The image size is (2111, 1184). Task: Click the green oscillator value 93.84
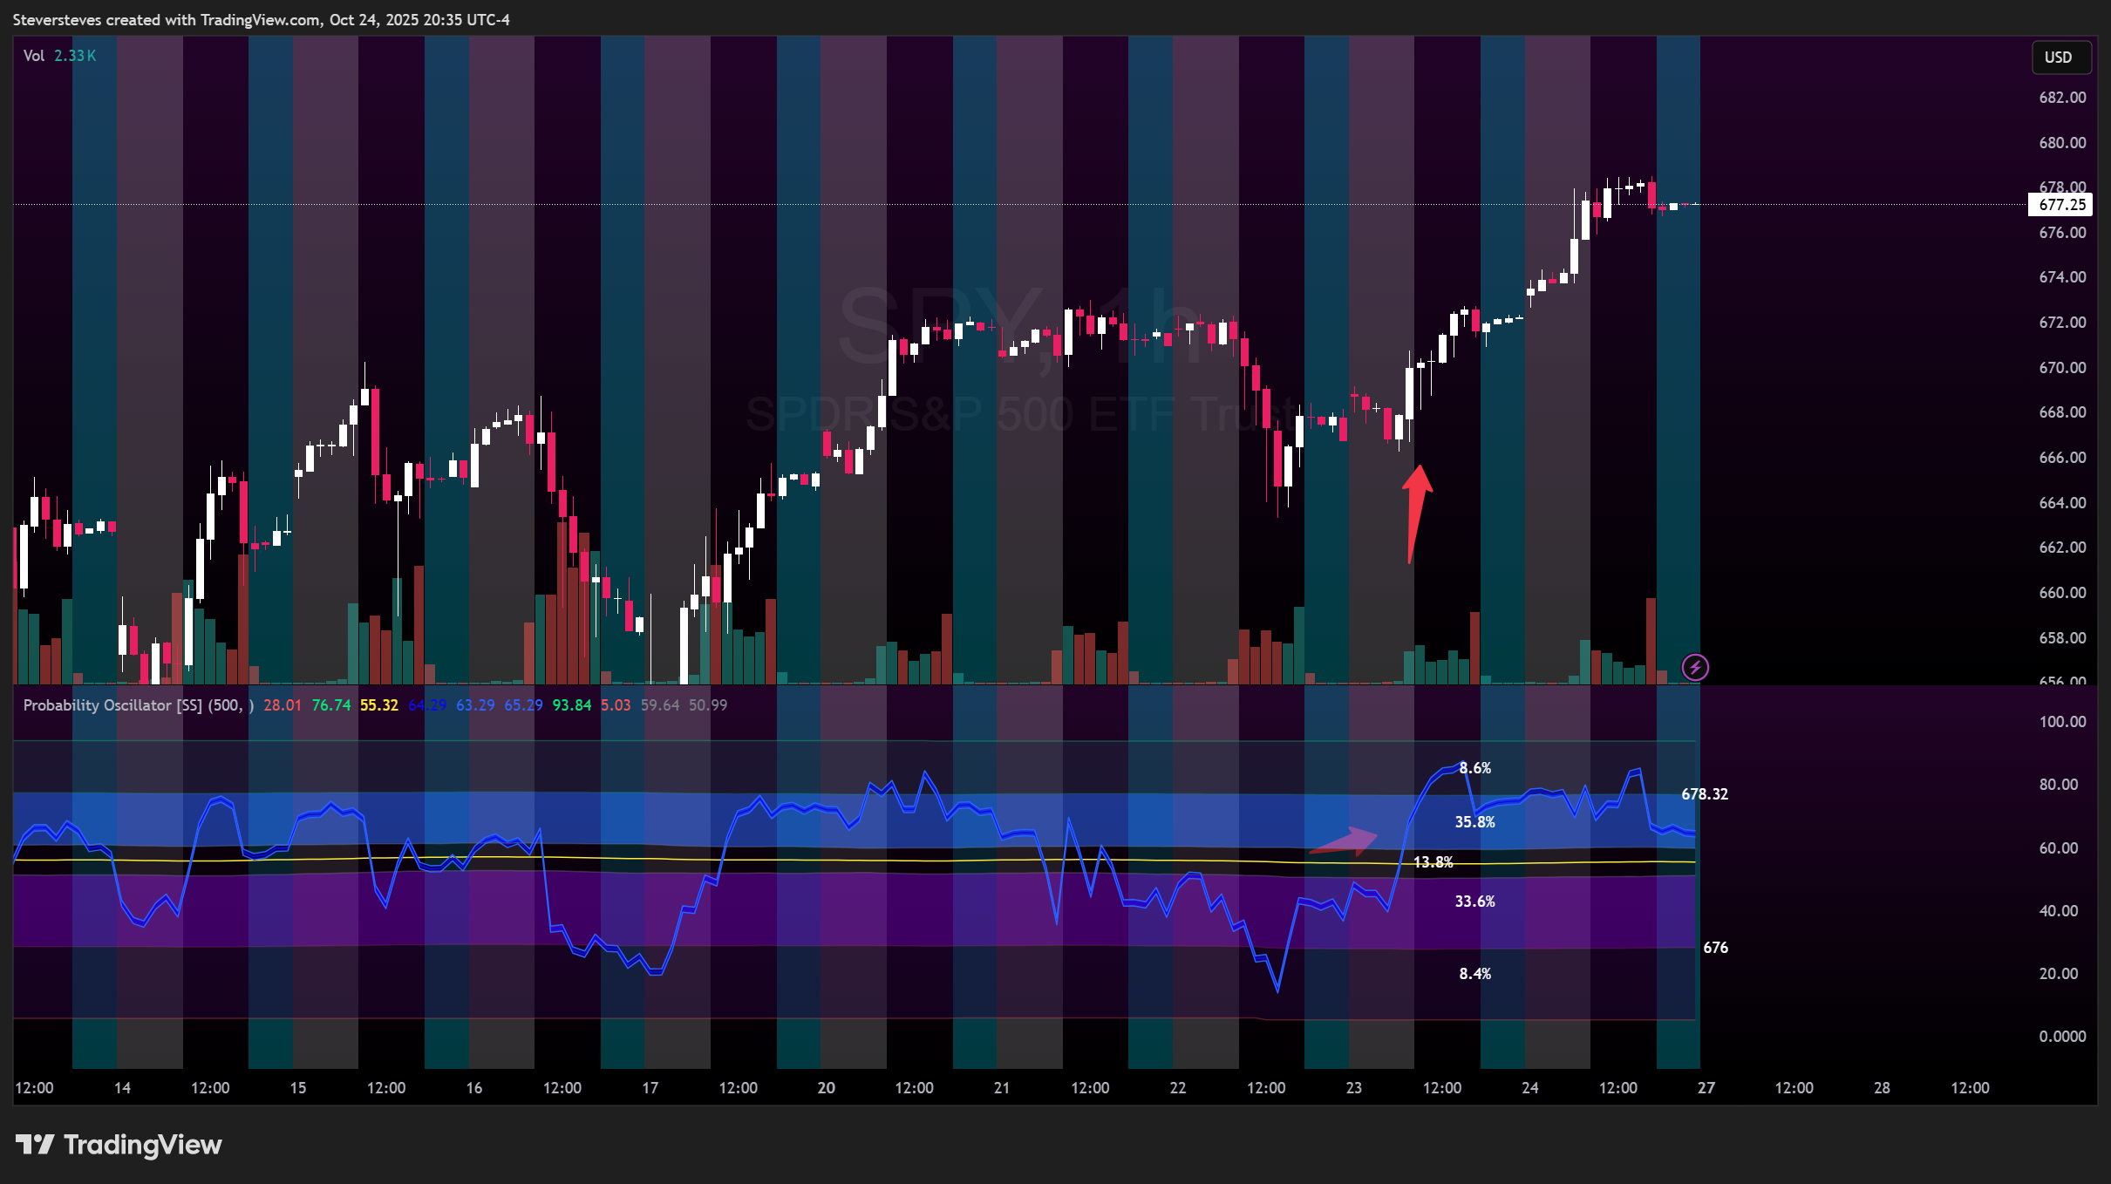click(x=572, y=705)
